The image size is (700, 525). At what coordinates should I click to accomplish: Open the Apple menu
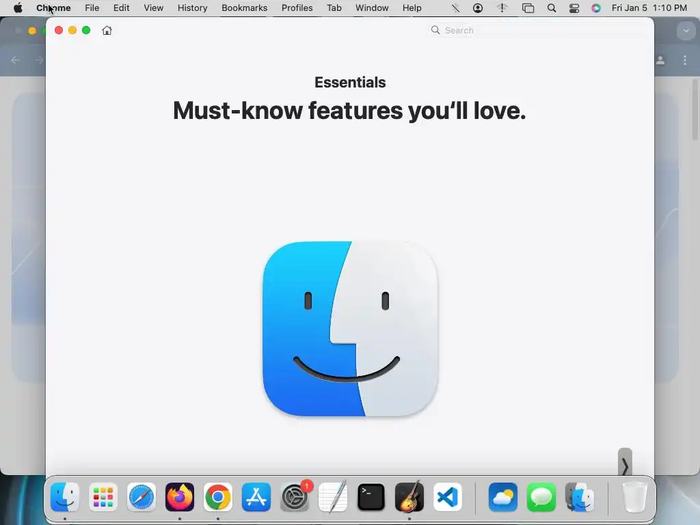point(18,8)
